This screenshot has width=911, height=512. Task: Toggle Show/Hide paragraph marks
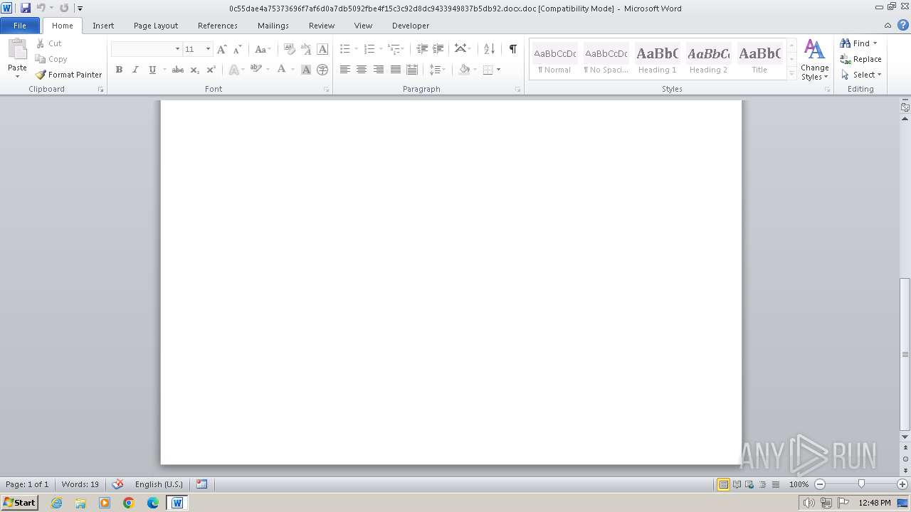point(512,49)
